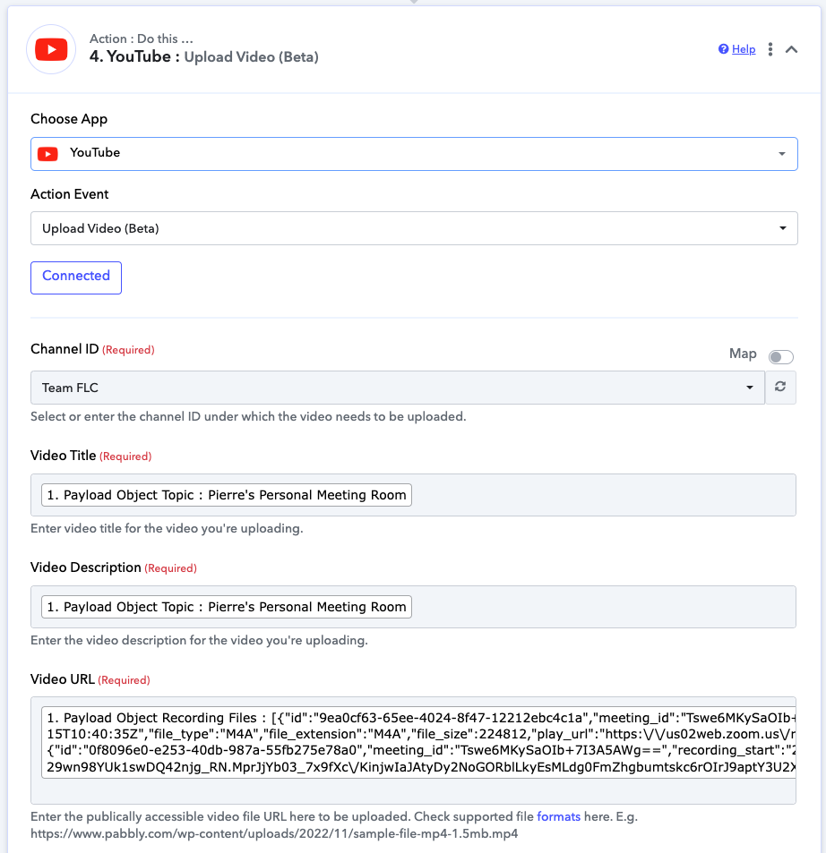Click the Video URL Recording Files value
The image size is (826, 853).
(x=418, y=743)
